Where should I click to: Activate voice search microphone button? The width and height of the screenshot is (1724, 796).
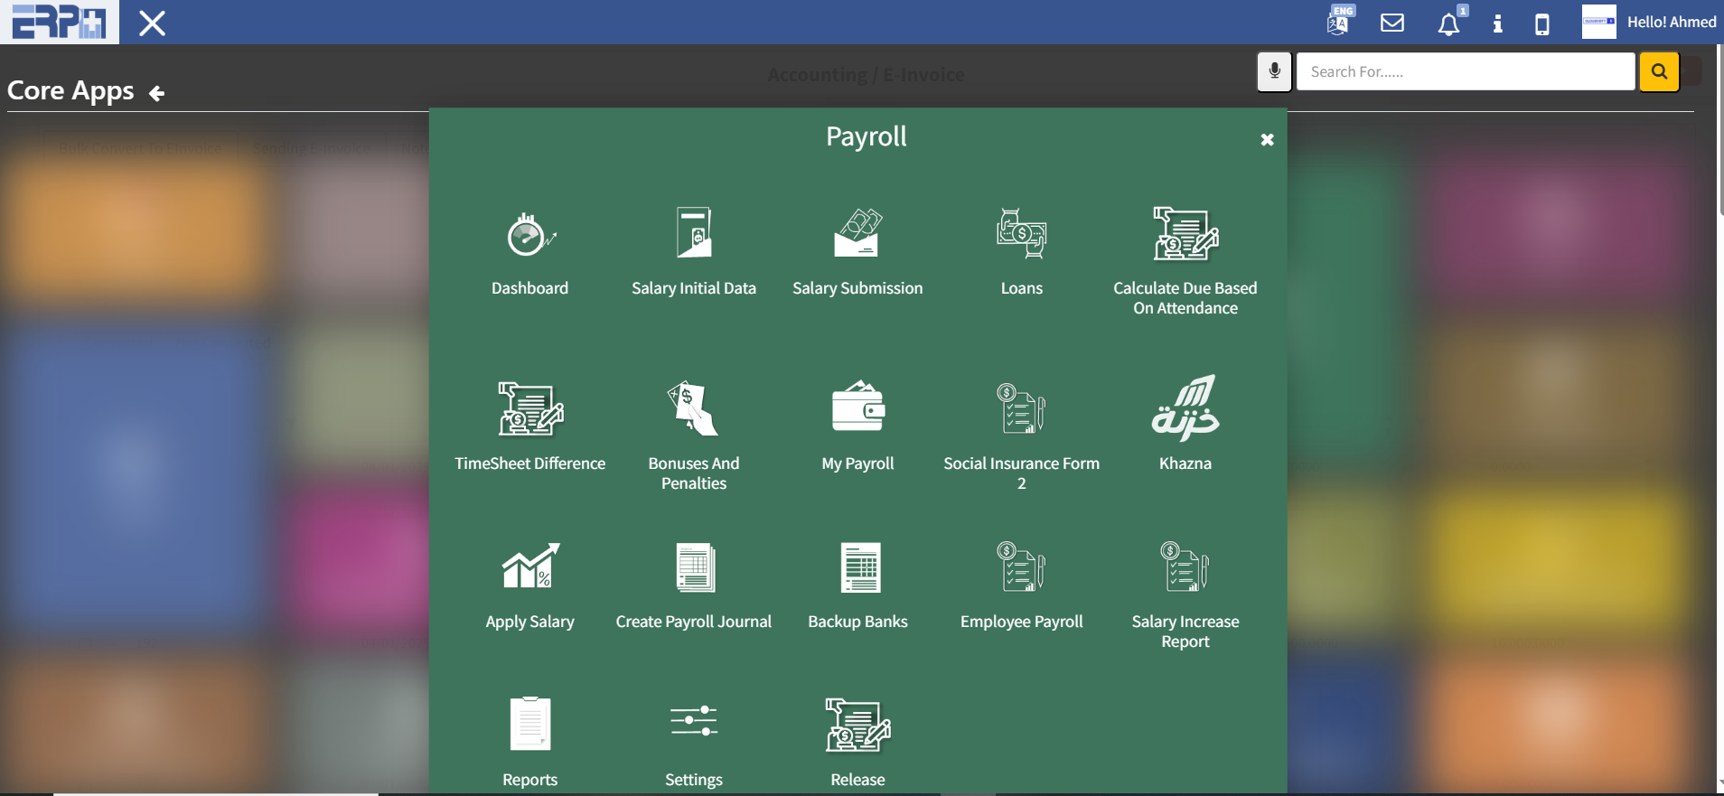pos(1274,72)
